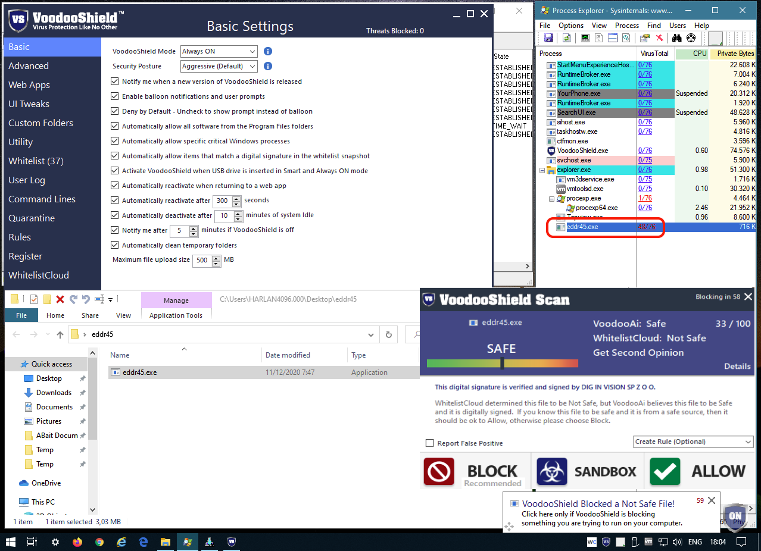Click the SAFE threat level gauge bar
Screen dimensions: 761x551
click(503, 363)
